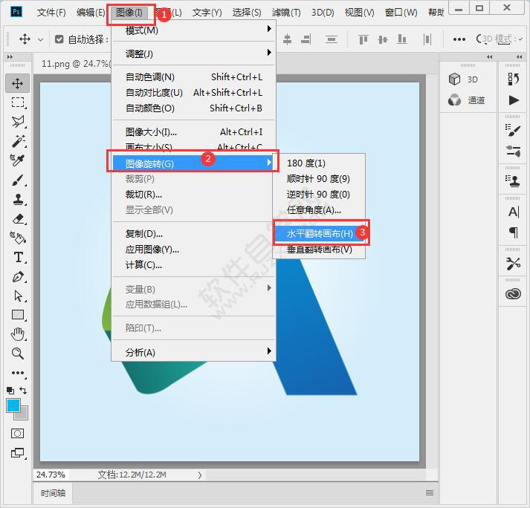Click align vertical centers icon in options bar

383,39
